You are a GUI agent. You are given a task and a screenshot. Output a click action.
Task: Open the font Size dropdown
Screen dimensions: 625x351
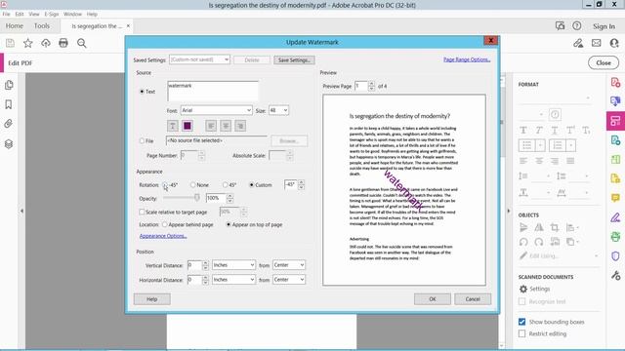tap(278, 110)
